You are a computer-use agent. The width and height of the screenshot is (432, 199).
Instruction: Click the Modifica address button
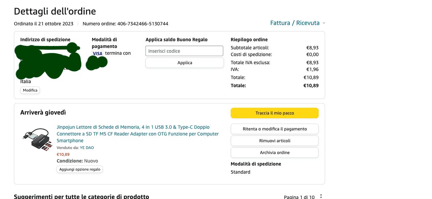(30, 90)
